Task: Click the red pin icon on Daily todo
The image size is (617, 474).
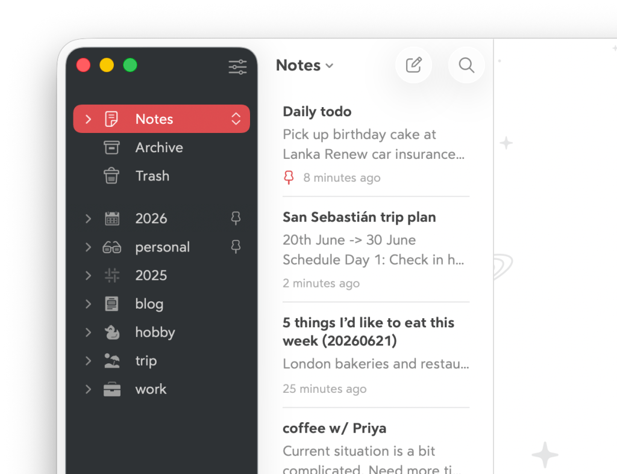Action: click(289, 177)
